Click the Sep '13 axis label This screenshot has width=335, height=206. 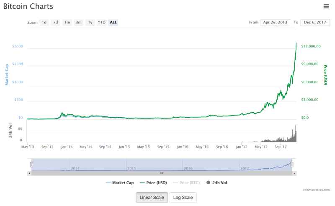(47, 147)
